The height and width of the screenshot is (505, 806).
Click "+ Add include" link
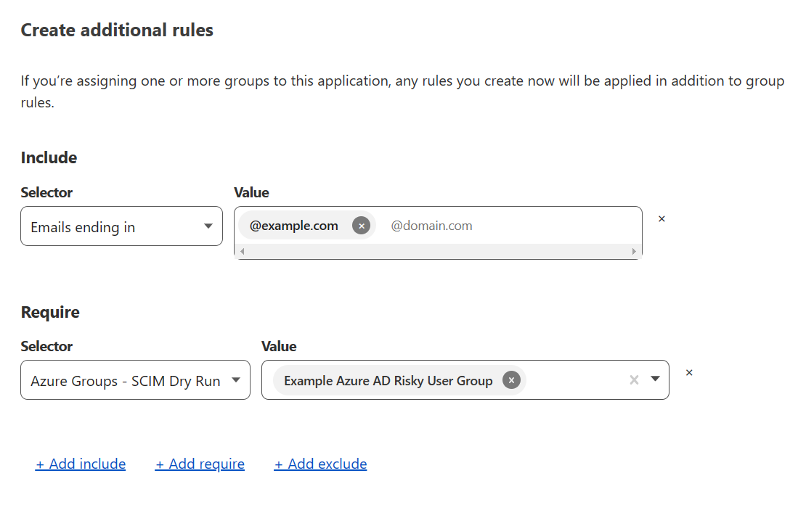[x=81, y=464]
